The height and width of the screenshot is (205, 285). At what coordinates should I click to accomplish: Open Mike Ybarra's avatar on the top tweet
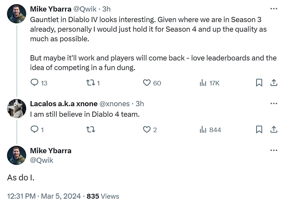17,14
